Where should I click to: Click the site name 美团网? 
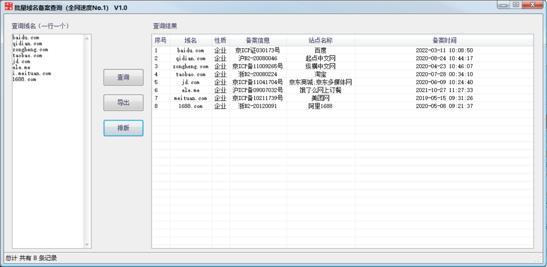coord(320,98)
